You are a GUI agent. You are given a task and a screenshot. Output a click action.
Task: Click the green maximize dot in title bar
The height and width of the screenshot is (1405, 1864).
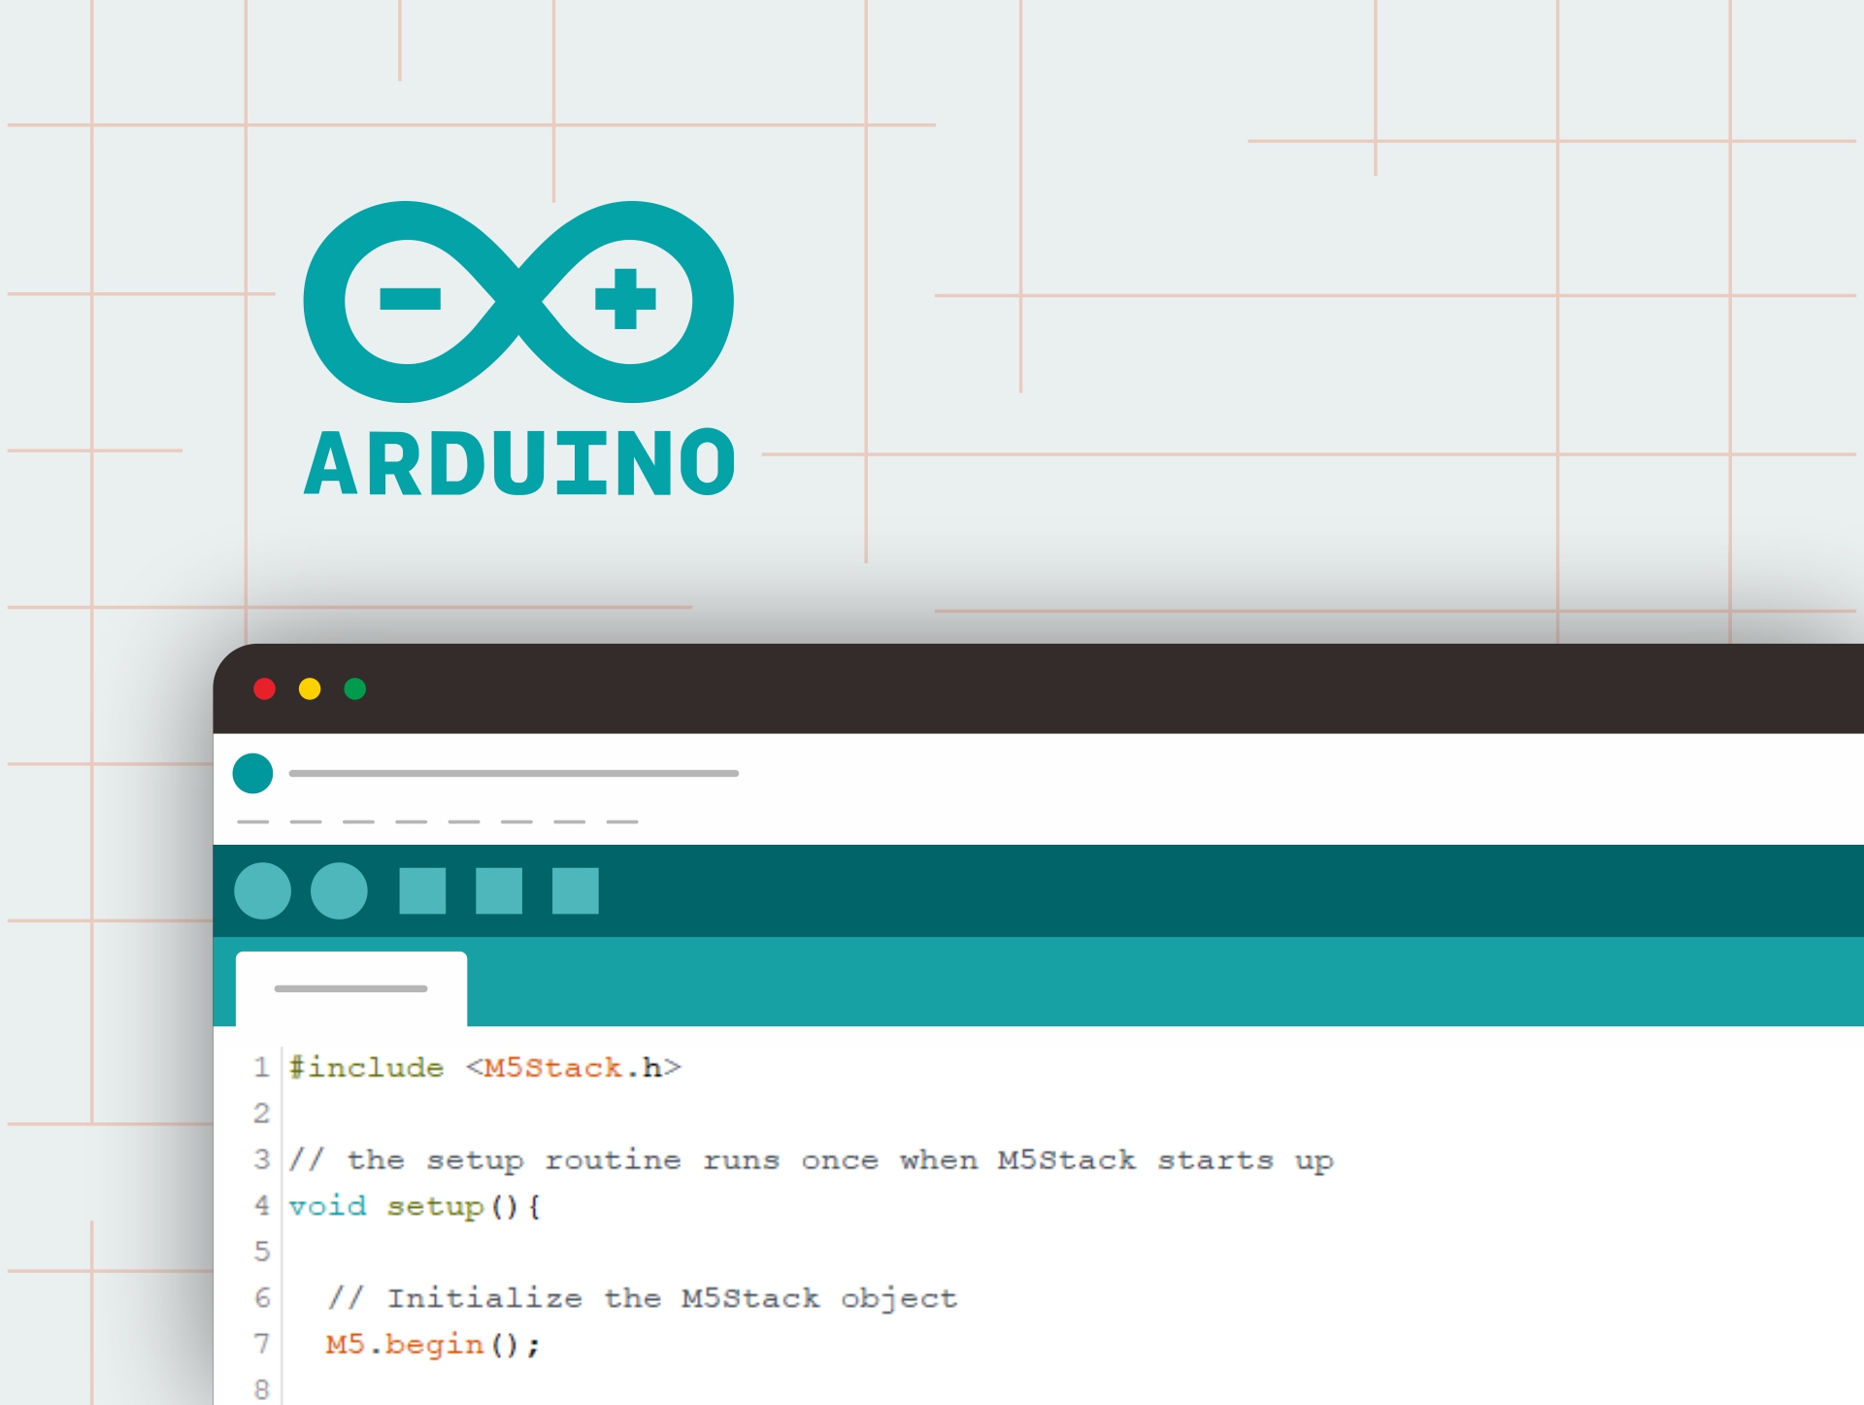[x=355, y=688]
